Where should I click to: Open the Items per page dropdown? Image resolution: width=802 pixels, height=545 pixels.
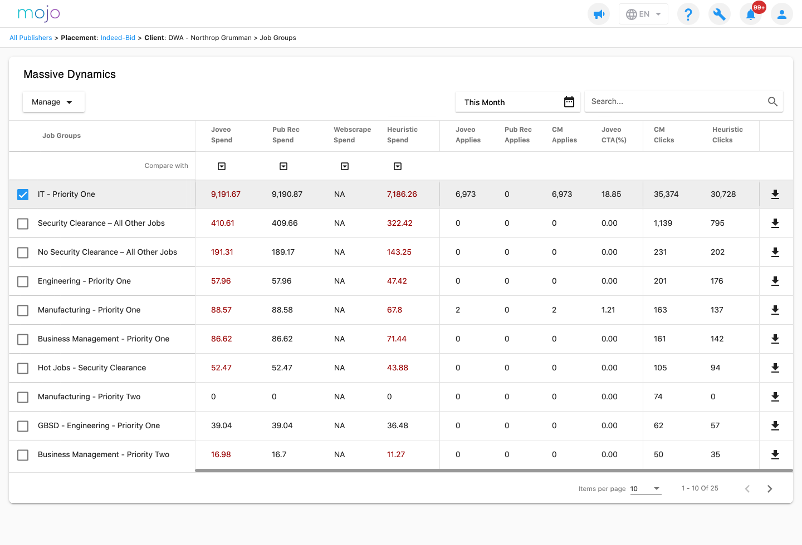pos(645,489)
